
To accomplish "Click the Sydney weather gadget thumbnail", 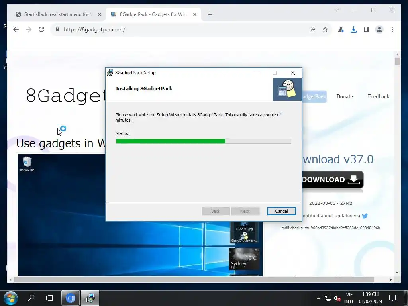I will point(244,259).
